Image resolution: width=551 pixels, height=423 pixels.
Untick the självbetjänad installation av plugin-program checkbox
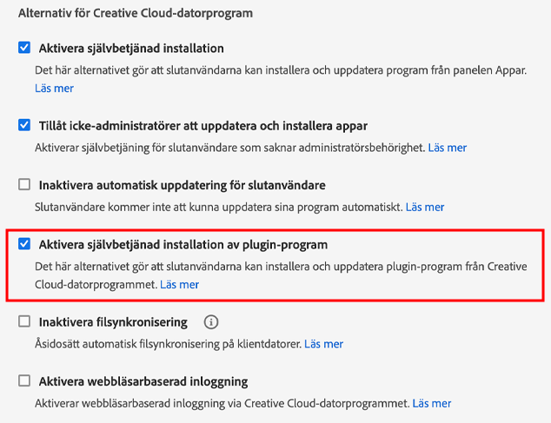(24, 245)
